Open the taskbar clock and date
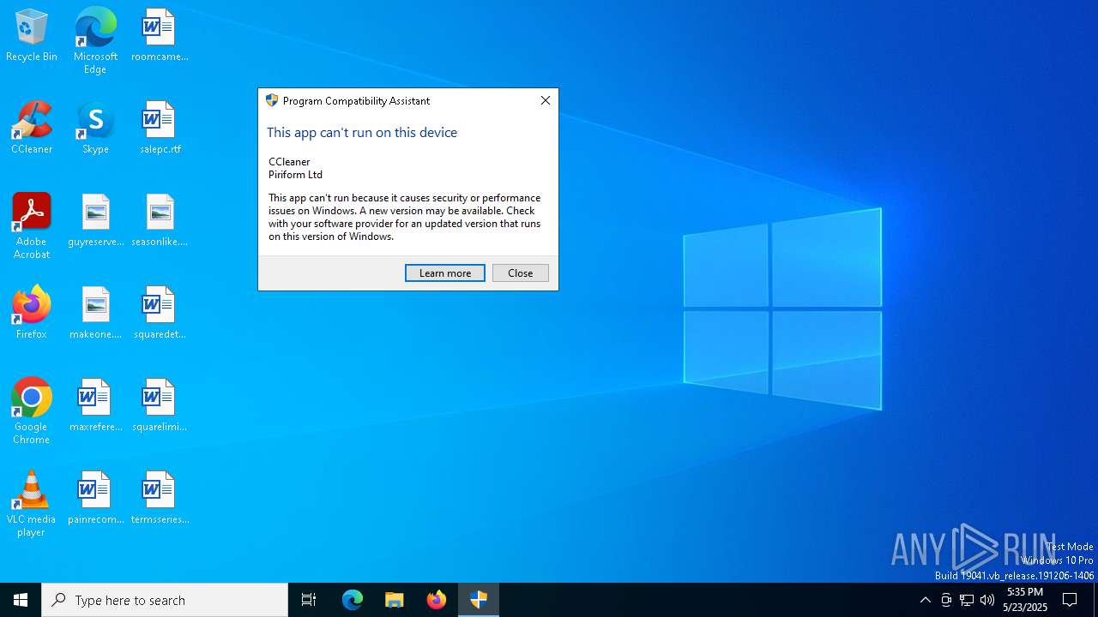Image resolution: width=1098 pixels, height=617 pixels. coord(1025,600)
